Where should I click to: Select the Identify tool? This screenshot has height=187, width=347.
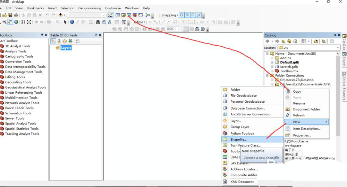click(x=72, y=22)
